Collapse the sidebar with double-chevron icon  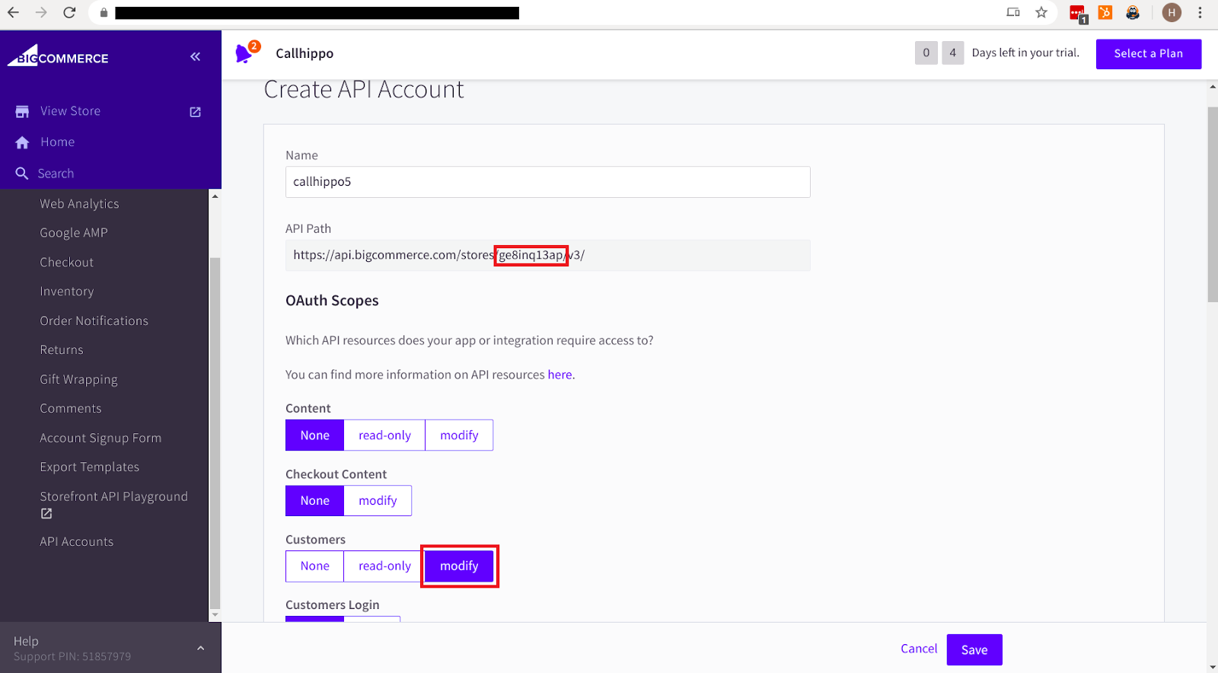196,56
